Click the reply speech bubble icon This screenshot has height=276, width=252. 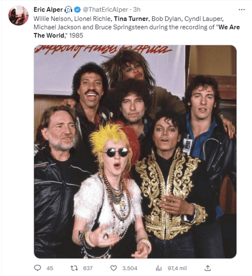[x=37, y=268]
